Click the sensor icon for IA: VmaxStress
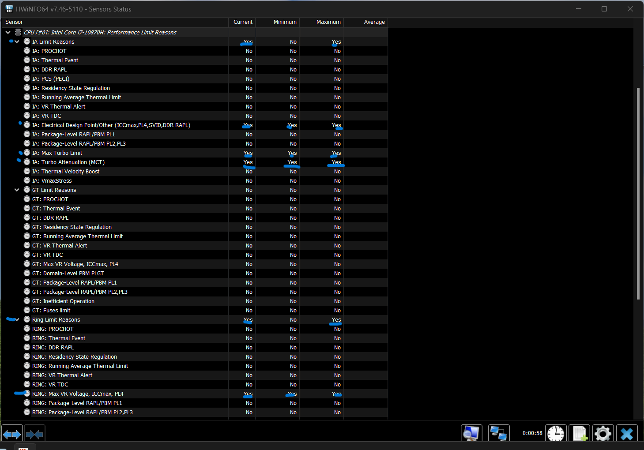The height and width of the screenshot is (450, 644). (x=27, y=180)
